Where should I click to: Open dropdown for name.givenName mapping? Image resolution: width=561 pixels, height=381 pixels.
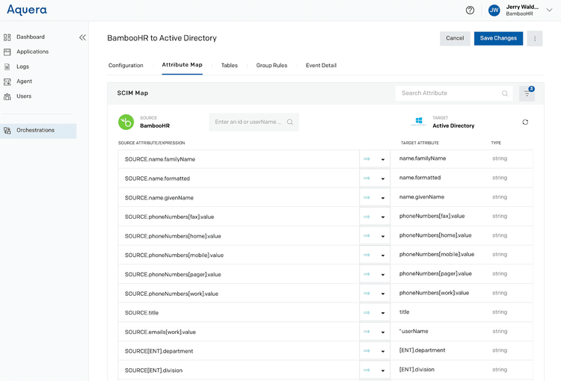coord(382,198)
